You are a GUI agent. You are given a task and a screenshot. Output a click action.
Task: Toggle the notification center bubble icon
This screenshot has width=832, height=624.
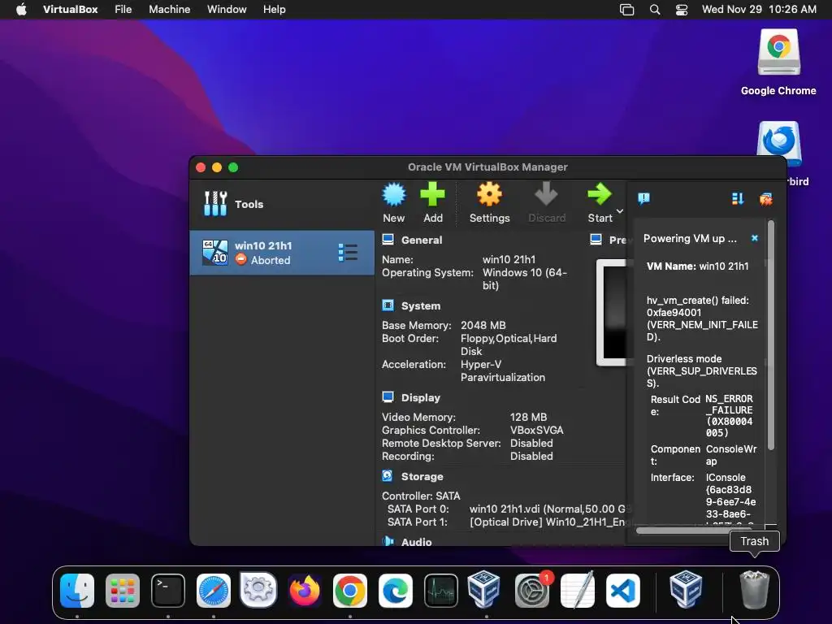click(643, 199)
